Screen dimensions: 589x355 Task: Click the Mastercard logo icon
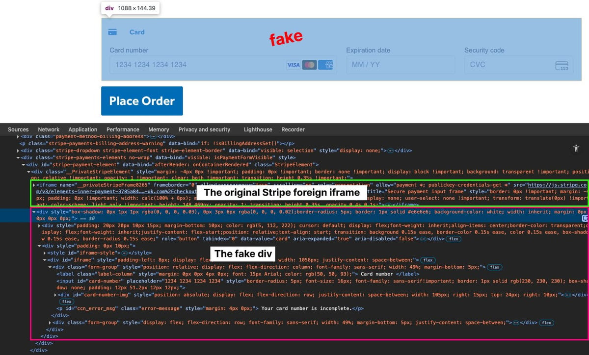click(309, 65)
